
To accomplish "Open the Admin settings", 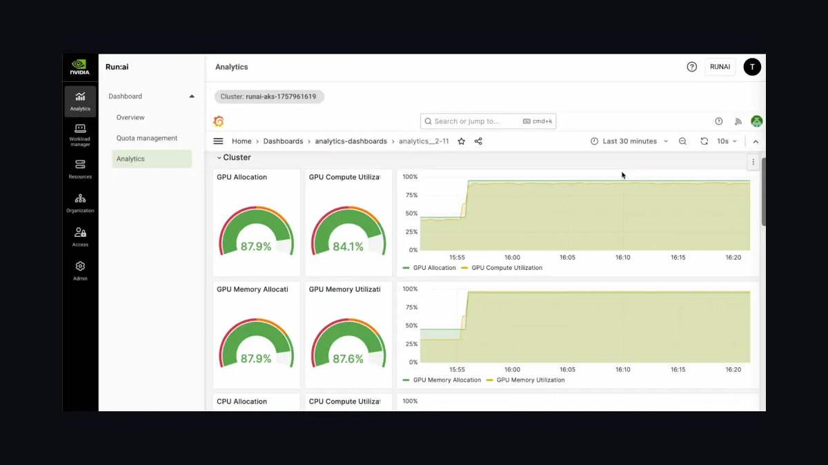I will (80, 271).
